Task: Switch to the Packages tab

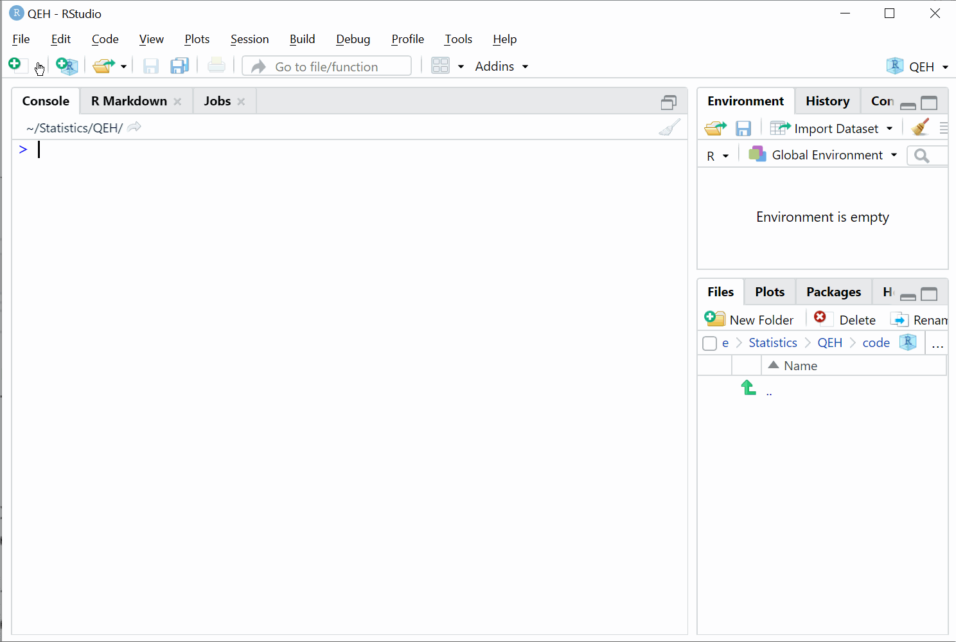Action: click(x=833, y=292)
